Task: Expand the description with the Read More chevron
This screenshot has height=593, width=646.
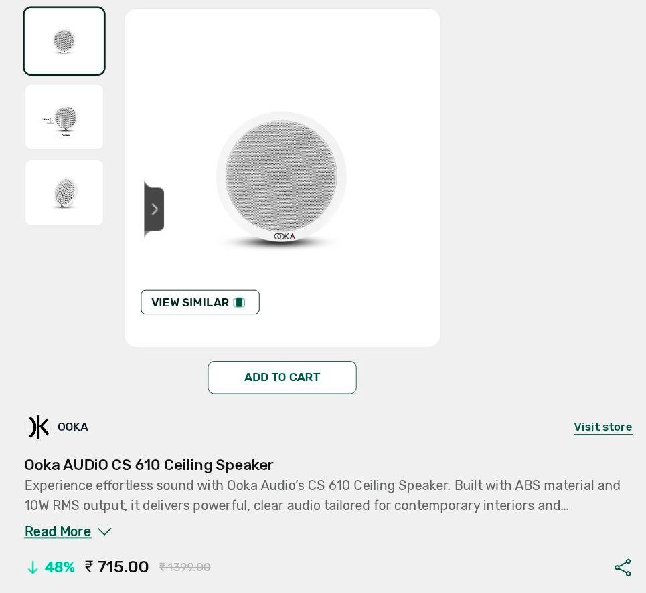Action: (x=104, y=531)
